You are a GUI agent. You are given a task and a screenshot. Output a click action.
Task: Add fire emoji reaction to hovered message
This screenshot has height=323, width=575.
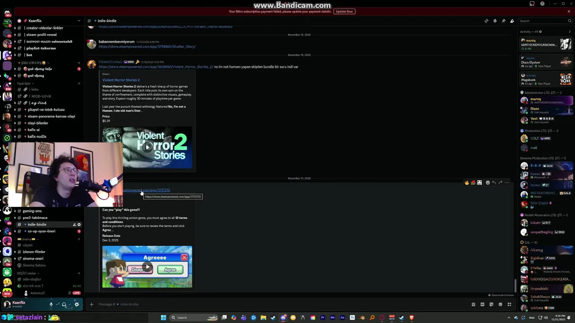tap(467, 183)
